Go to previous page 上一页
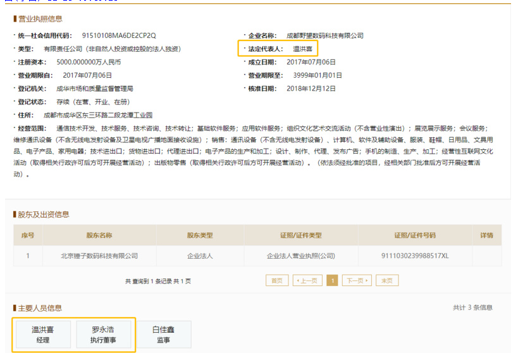 [307, 281]
